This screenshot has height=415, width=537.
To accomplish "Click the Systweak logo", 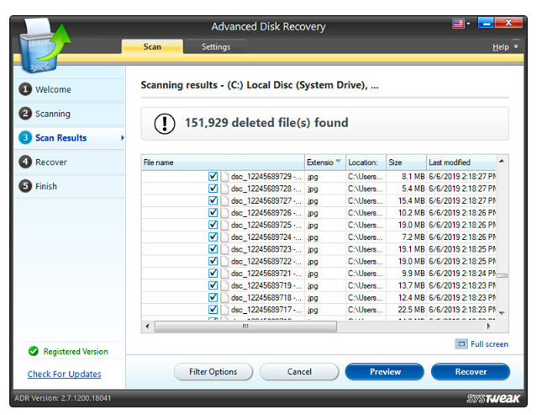I will click(x=493, y=398).
